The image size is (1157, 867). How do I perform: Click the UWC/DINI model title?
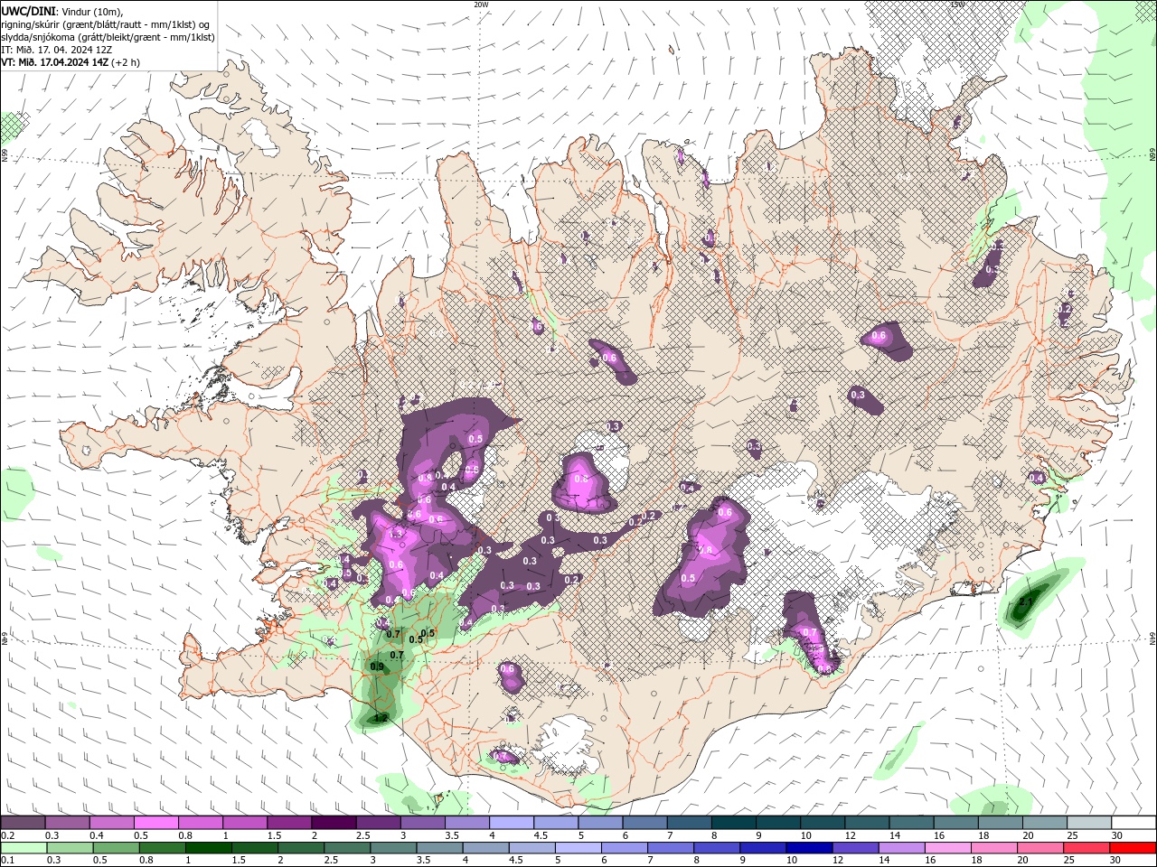[x=27, y=10]
